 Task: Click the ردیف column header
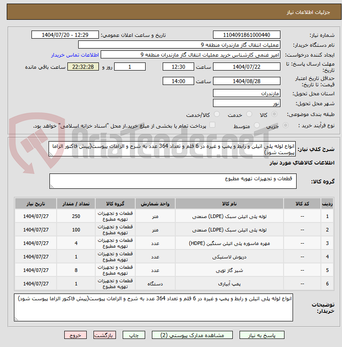pyautogui.click(x=327, y=204)
